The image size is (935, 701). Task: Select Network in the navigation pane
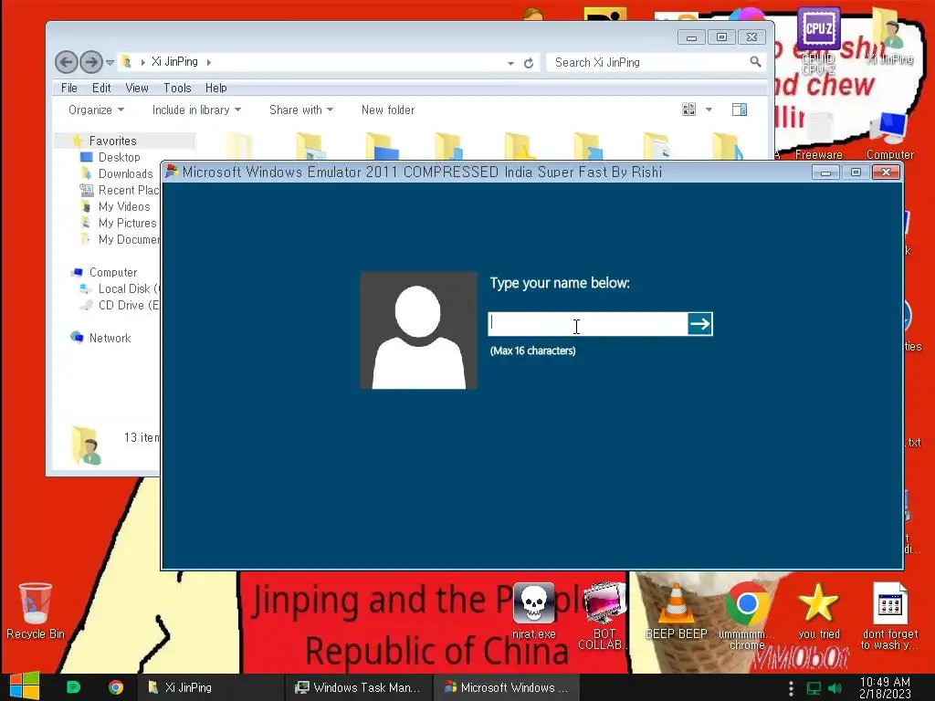coord(110,338)
